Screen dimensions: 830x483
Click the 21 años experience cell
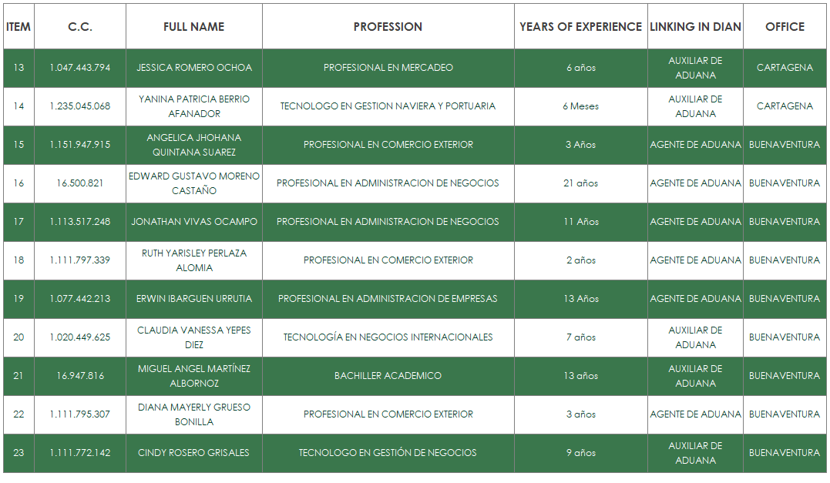tap(580, 183)
